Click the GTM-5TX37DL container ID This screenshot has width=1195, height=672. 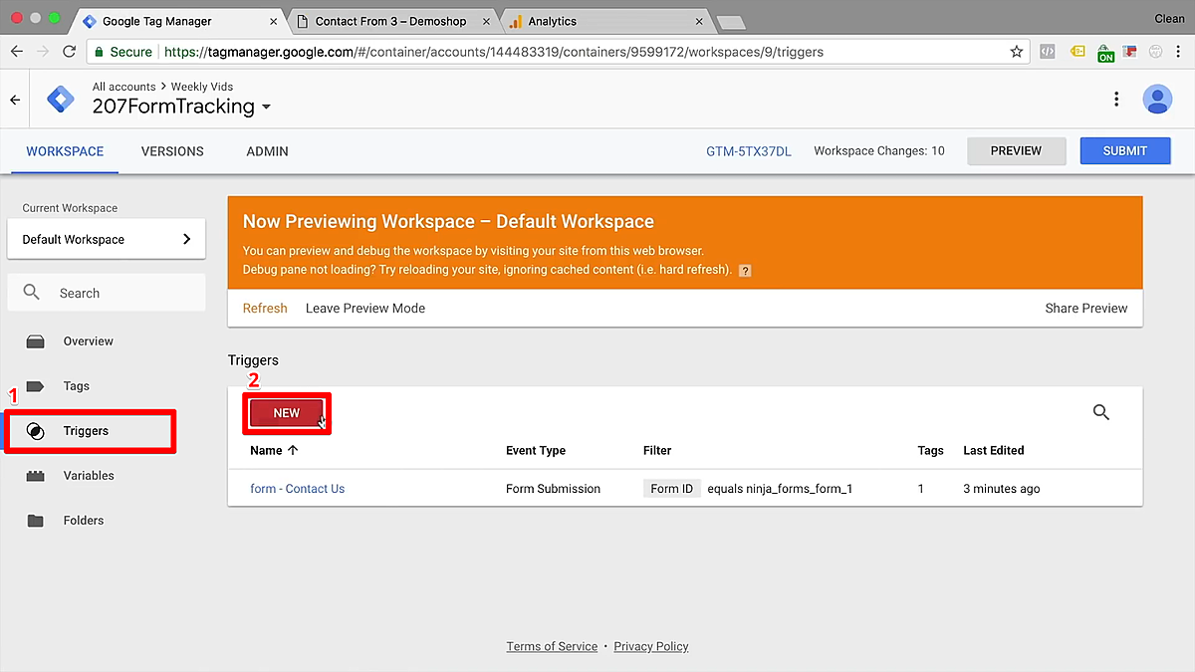tap(749, 151)
